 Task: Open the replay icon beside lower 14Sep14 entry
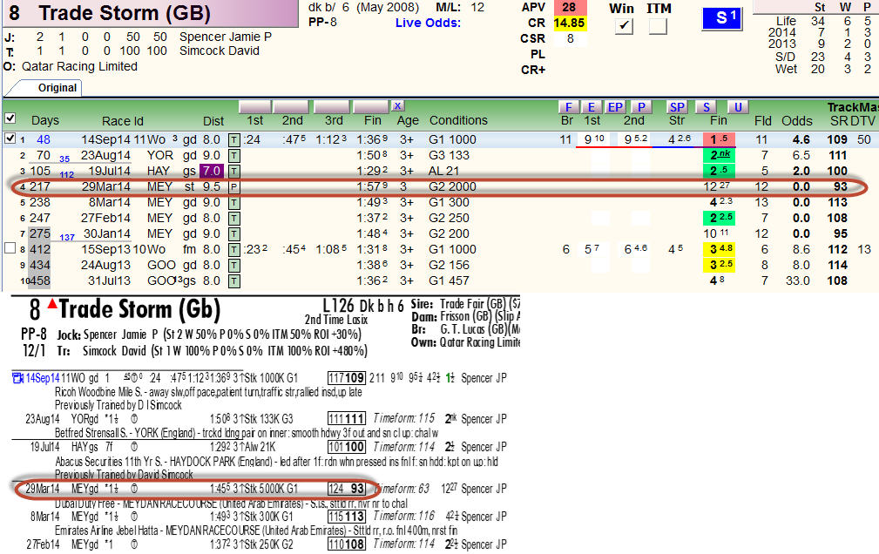(x=17, y=378)
